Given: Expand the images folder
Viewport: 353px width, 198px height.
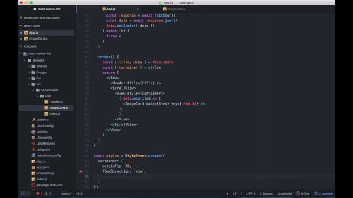Looking at the screenshot, I should (x=29, y=72).
